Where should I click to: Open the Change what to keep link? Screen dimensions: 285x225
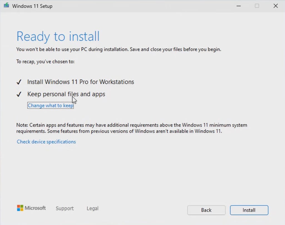pos(51,105)
